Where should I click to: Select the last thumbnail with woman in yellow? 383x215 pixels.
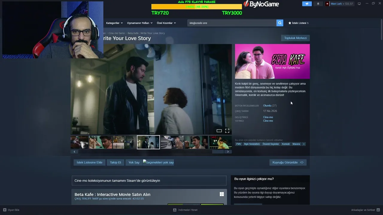coord(220,142)
